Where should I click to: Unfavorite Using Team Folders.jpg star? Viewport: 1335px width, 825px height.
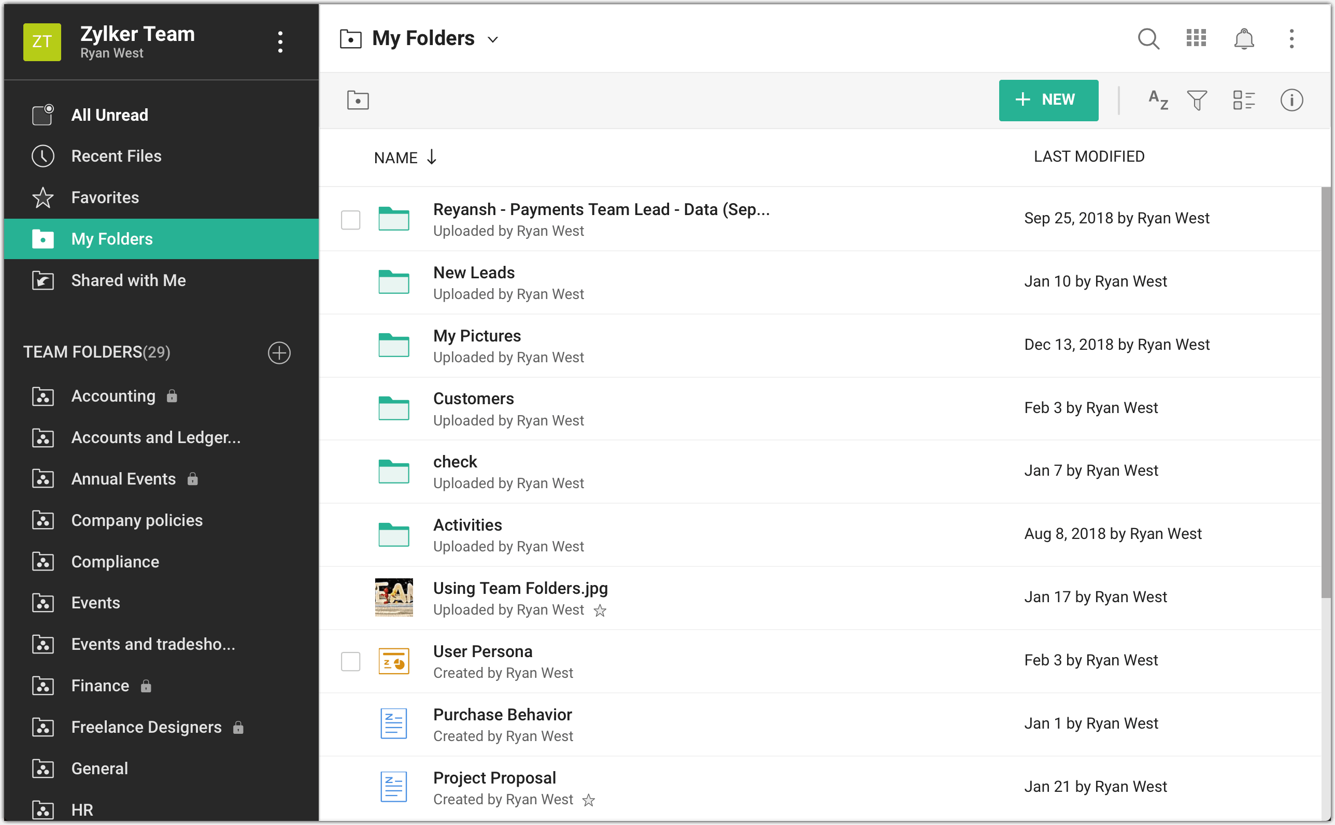point(600,611)
